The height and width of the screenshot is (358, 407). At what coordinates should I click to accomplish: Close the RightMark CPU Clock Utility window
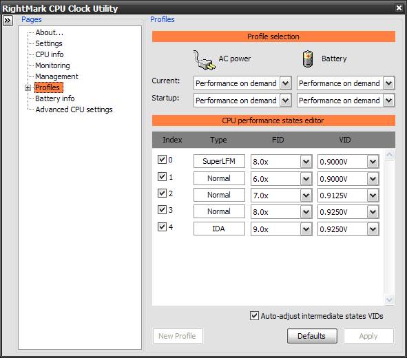pos(399,8)
